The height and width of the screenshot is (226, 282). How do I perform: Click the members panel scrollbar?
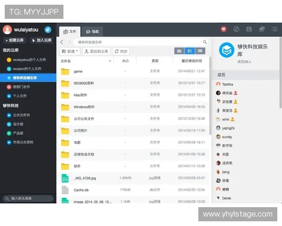(x=281, y=73)
